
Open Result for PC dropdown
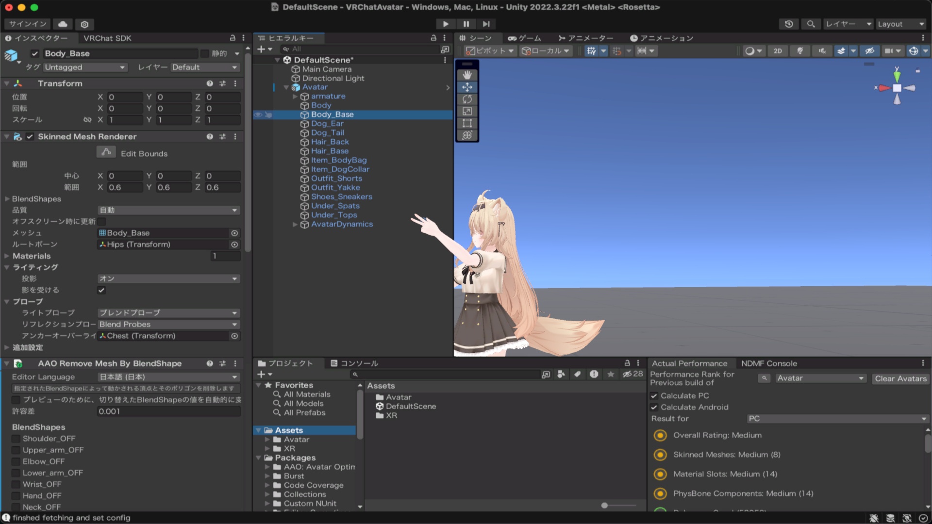pyautogui.click(x=837, y=419)
